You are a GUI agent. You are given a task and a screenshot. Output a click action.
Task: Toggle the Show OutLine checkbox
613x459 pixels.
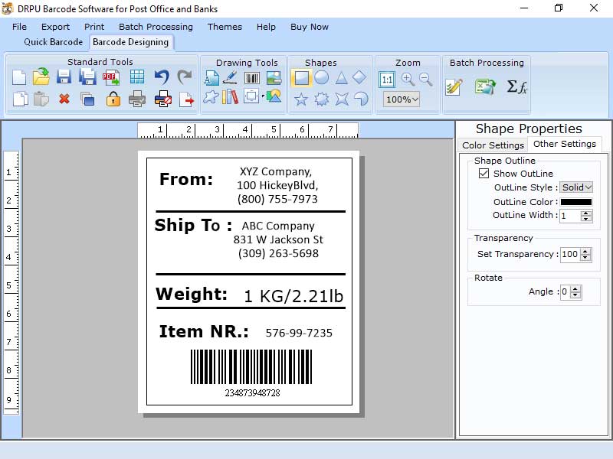pyautogui.click(x=484, y=174)
